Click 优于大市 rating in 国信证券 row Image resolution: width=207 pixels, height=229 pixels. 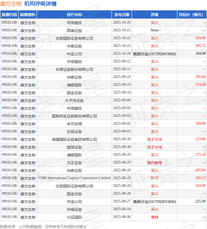click(155, 147)
